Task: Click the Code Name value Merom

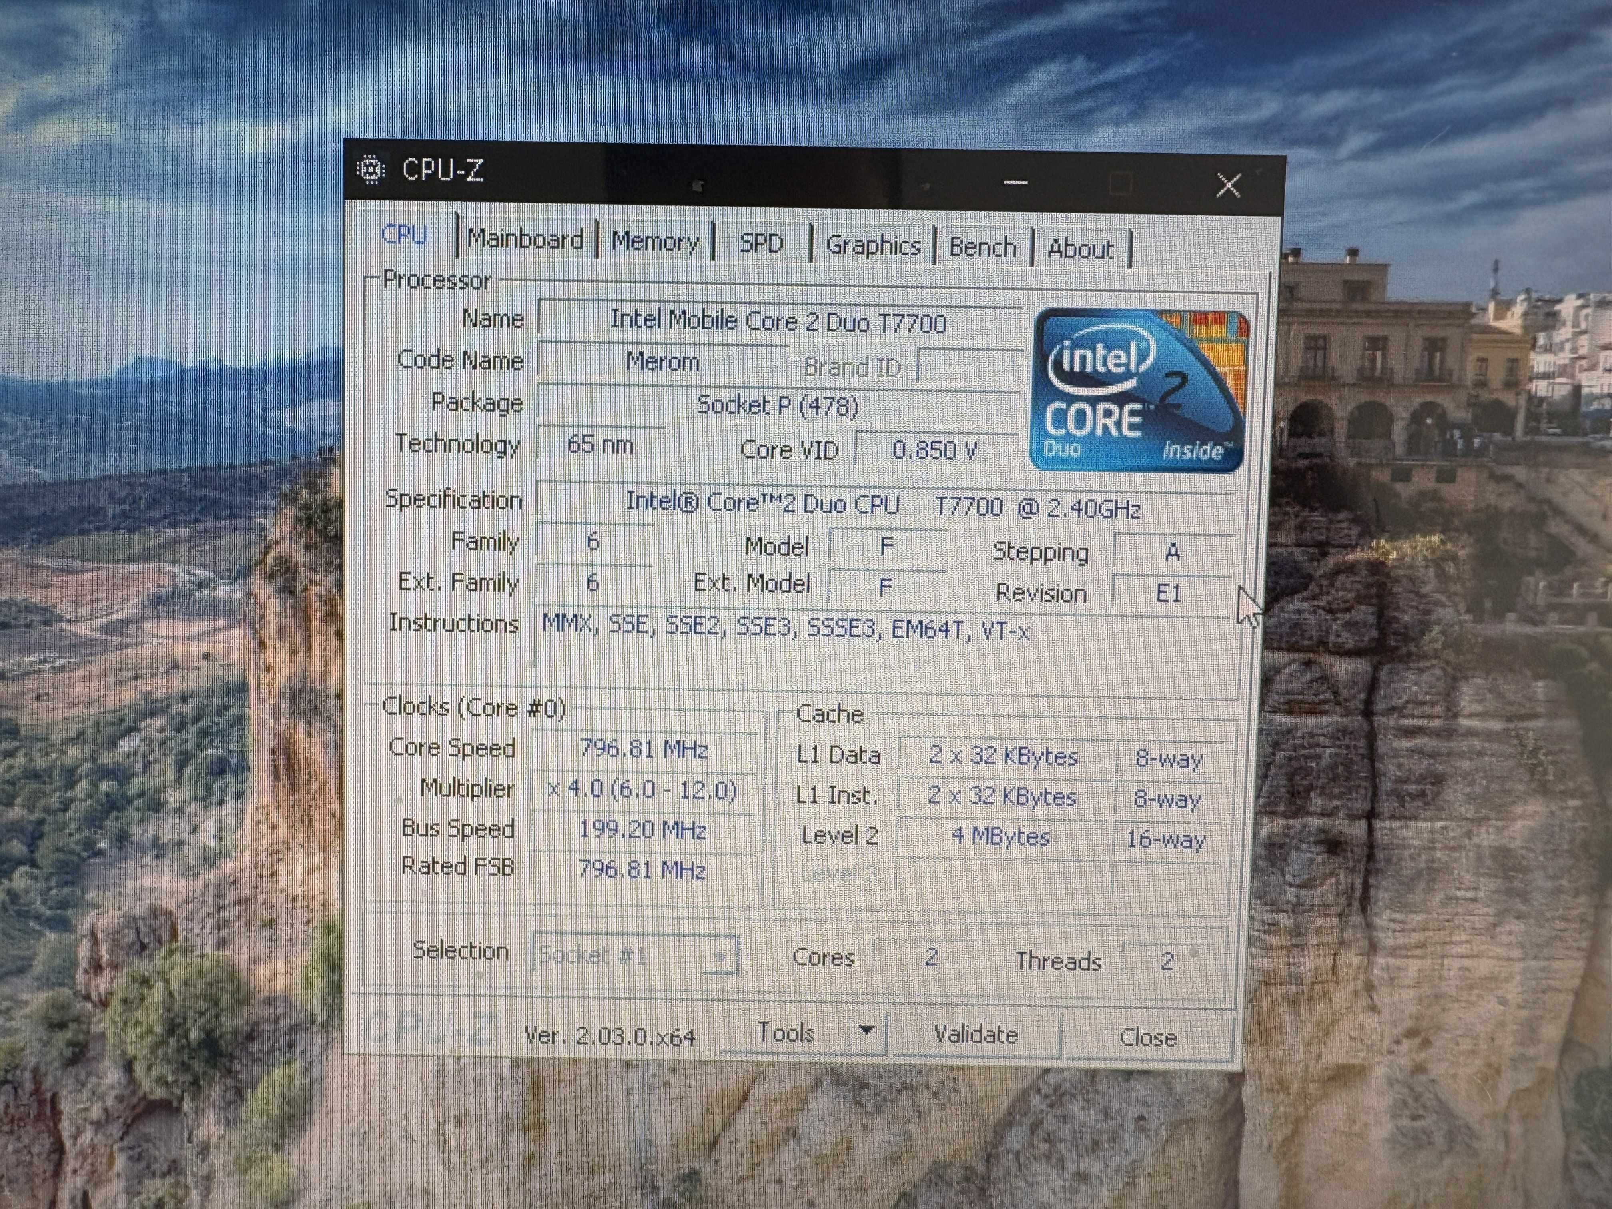Action: [x=663, y=361]
